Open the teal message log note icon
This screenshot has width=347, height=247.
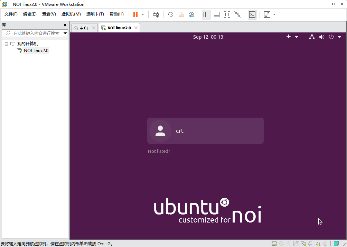(336, 244)
